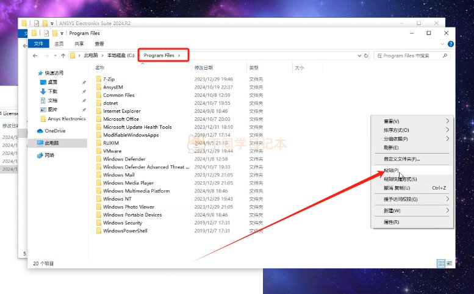Refresh the Program Files address bar
474x294 pixels.
click(x=365, y=56)
